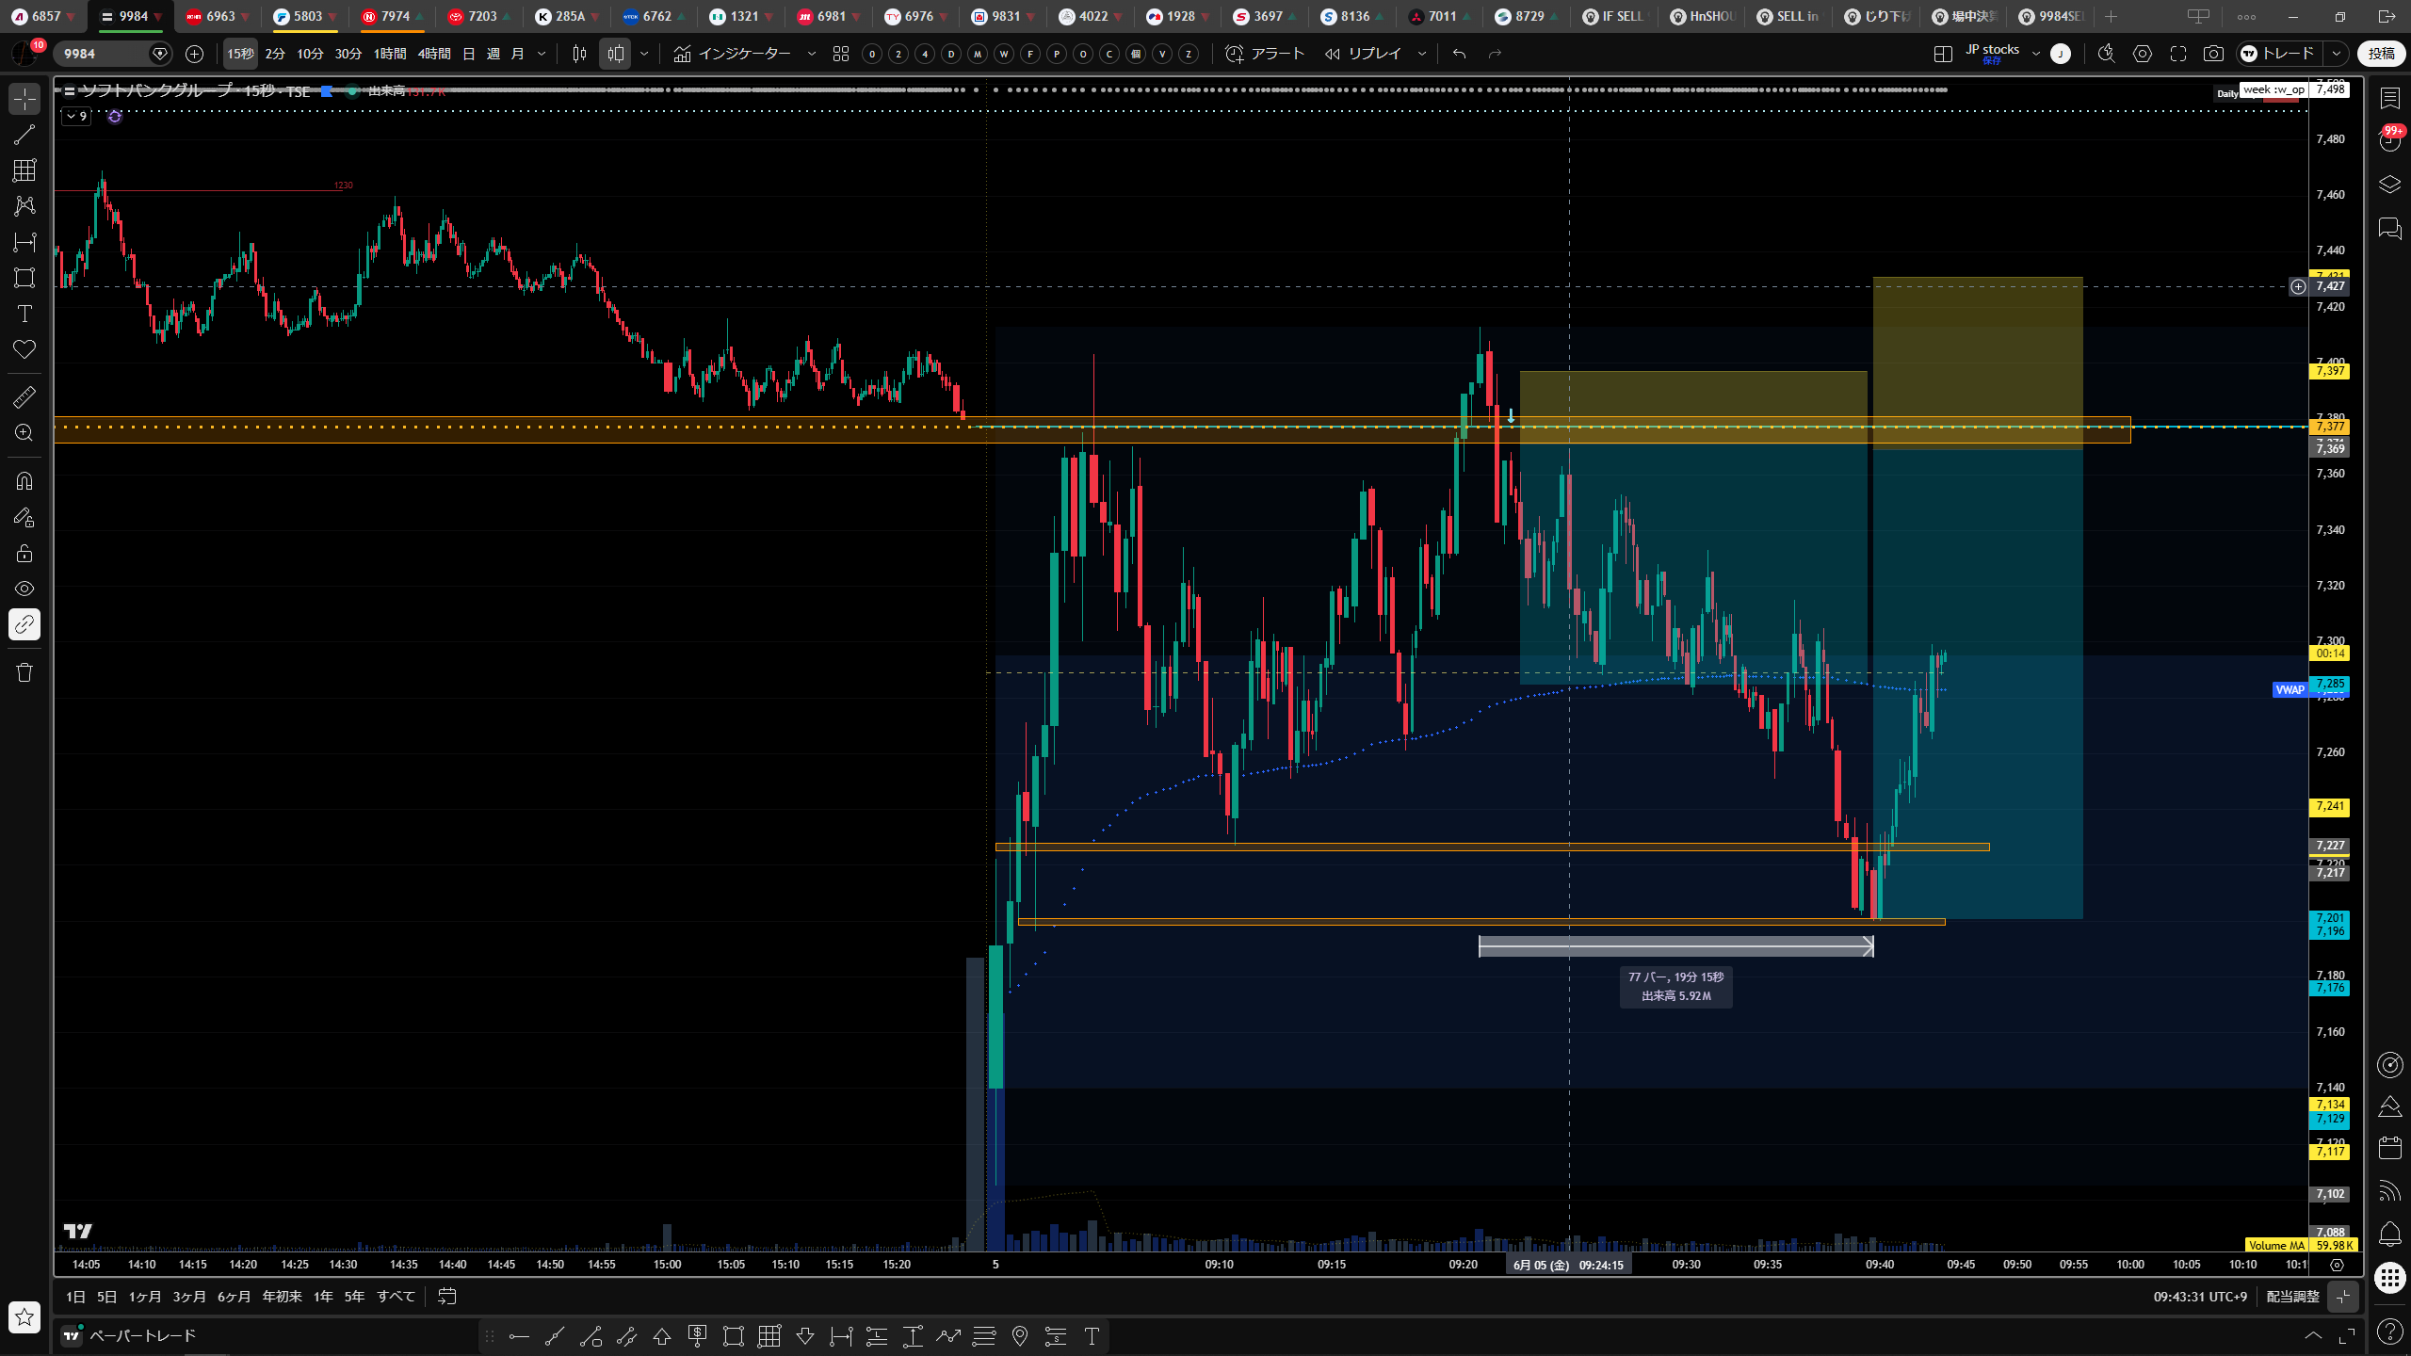Open the JP stocks layout dropdown
The height and width of the screenshot is (1356, 2411).
click(2036, 54)
